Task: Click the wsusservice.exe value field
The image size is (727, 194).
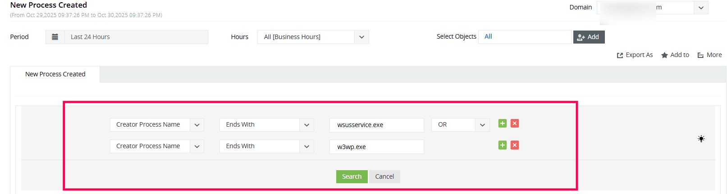Action: [376, 125]
